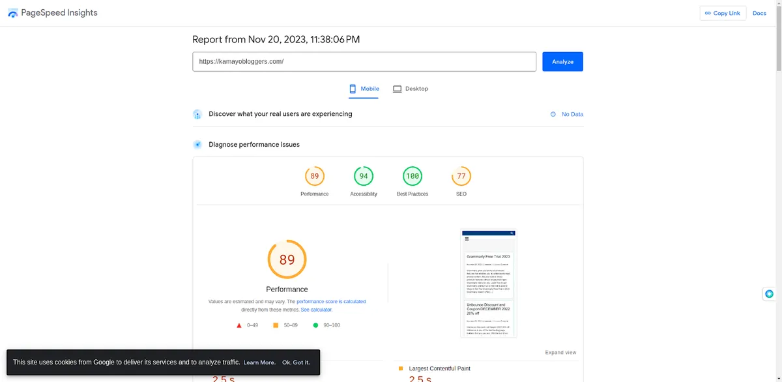Click the No Data info icon
Image resolution: width=782 pixels, height=382 pixels.
tap(553, 114)
